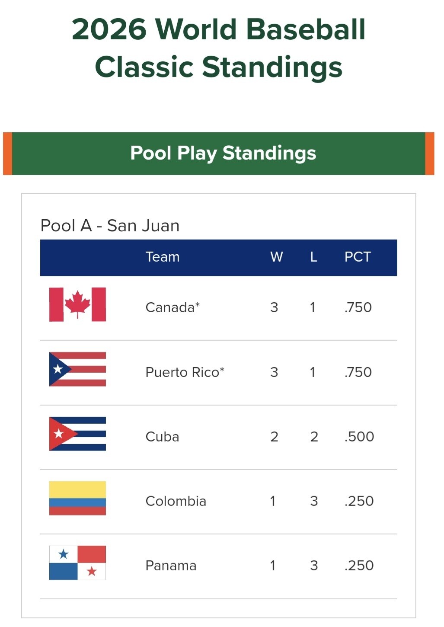444x627 pixels.
Task: Click the Cuba flag icon
Action: pyautogui.click(x=77, y=434)
